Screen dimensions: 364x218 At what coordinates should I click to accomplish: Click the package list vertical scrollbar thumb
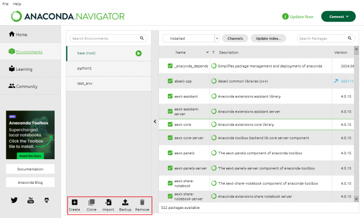(357, 54)
